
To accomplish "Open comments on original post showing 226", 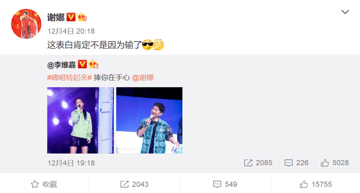I will [x=296, y=163].
